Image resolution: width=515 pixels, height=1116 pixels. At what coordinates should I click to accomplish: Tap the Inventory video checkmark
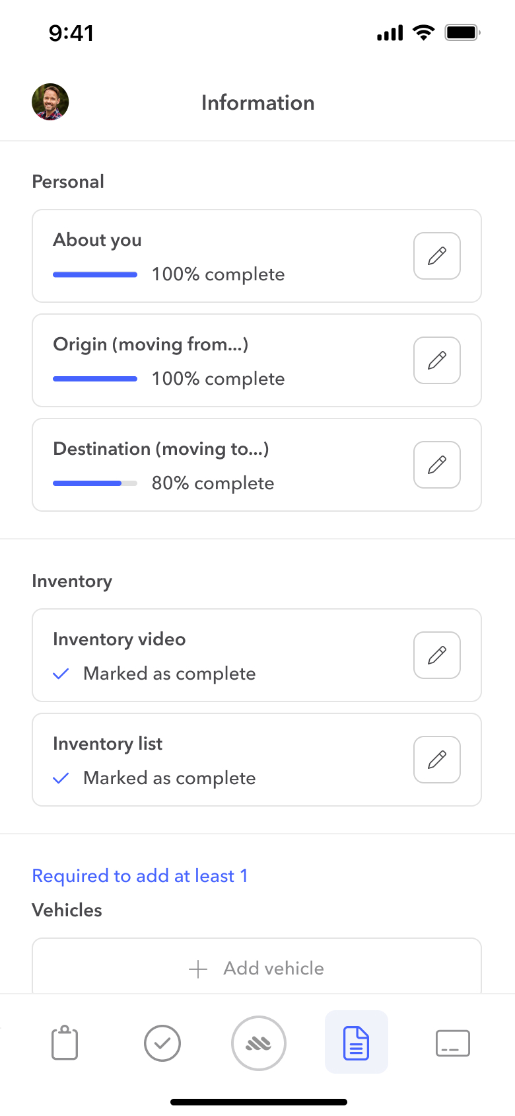[61, 674]
